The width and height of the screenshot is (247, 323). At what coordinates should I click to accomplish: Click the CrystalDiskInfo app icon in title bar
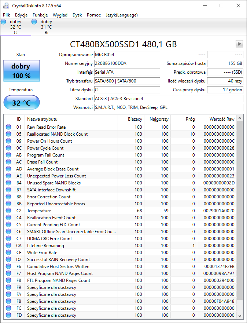(6, 5)
